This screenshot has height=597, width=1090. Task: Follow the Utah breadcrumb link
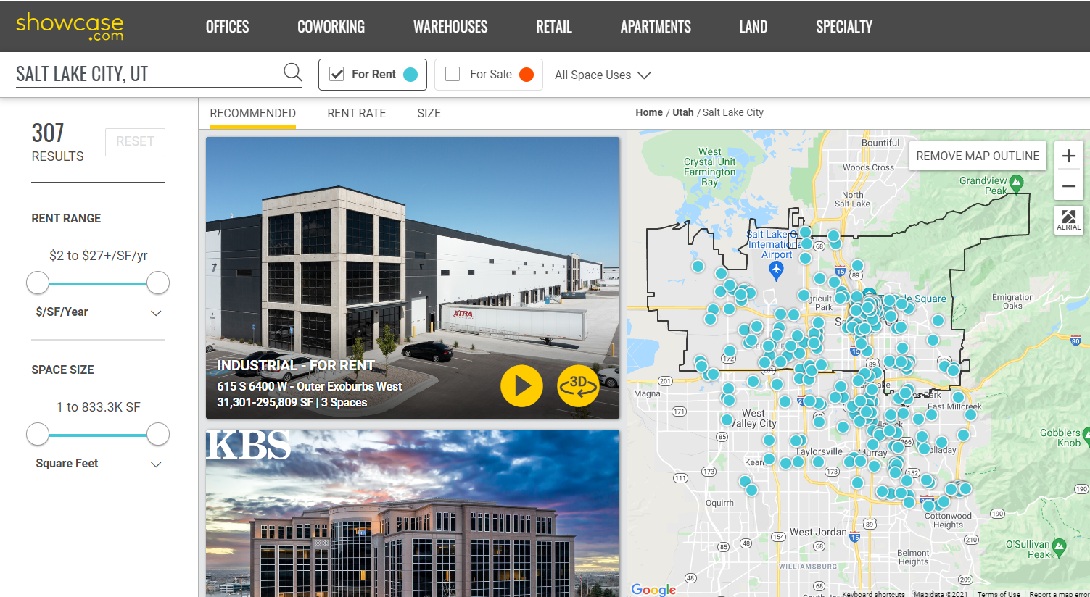click(682, 112)
